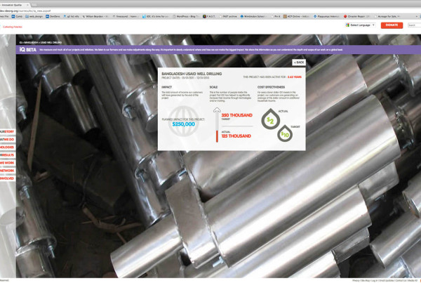
Task: Open a new tab beside Innovation Quality
Action: [34, 5]
